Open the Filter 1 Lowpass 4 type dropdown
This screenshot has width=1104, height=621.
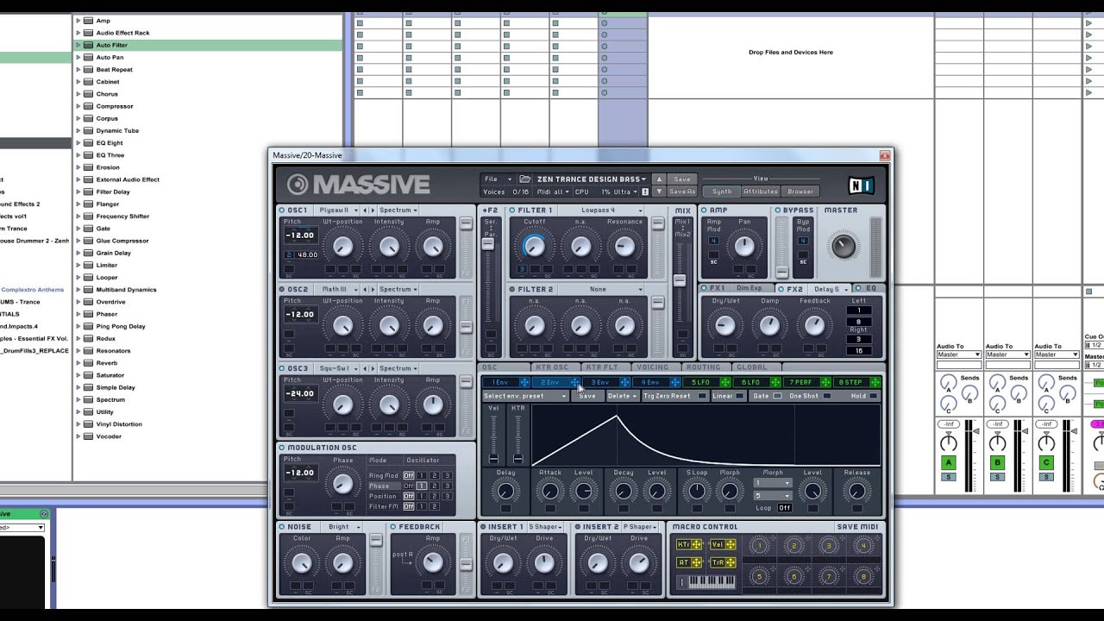(x=600, y=210)
